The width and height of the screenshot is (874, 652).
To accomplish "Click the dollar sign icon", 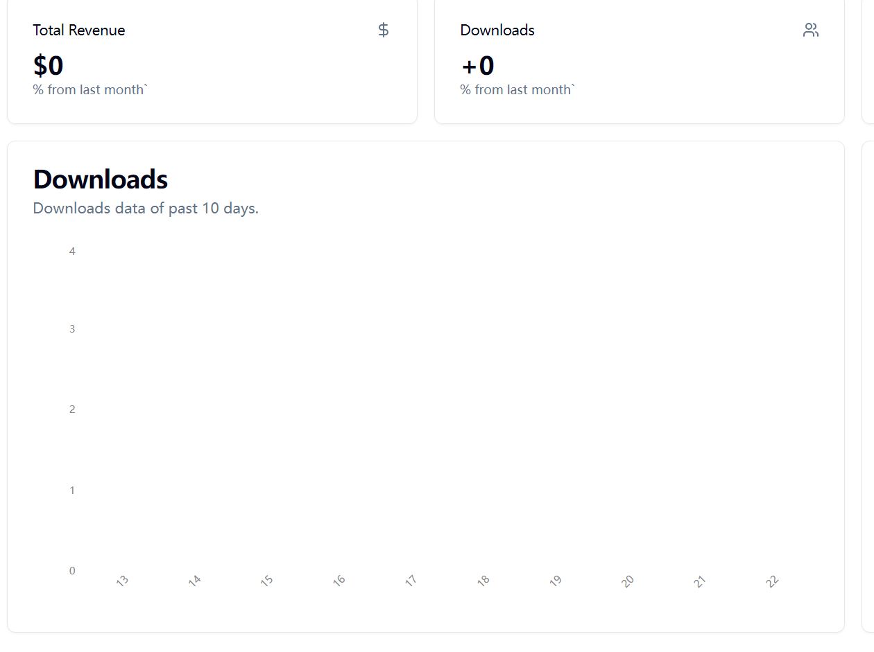I will (384, 30).
